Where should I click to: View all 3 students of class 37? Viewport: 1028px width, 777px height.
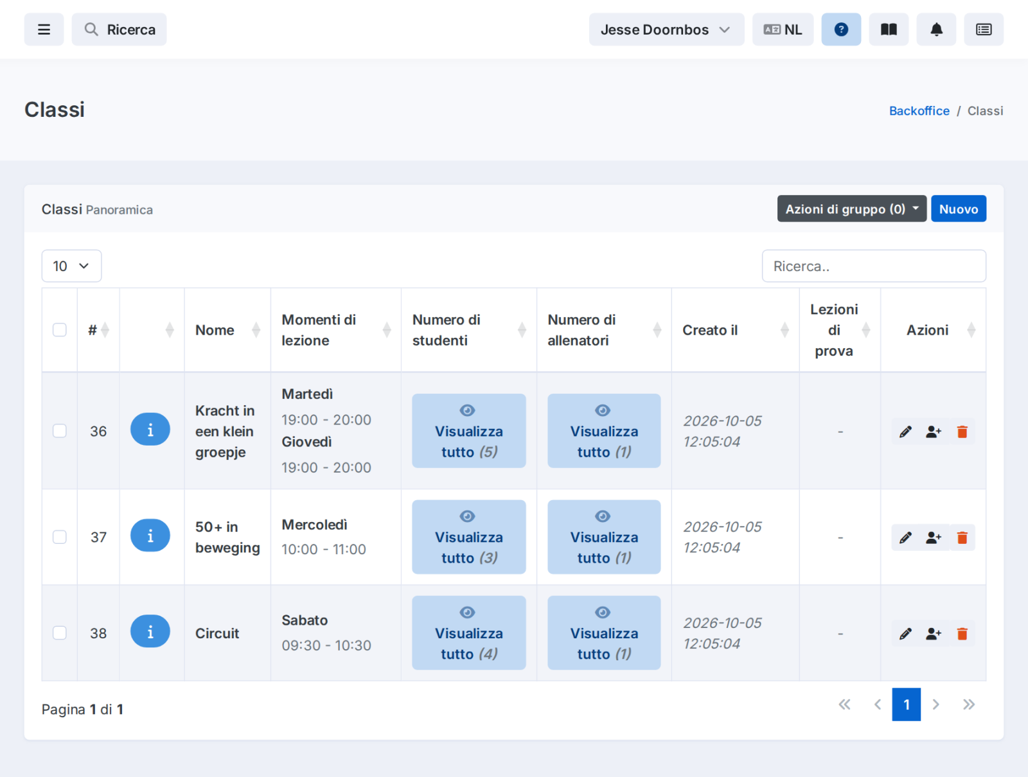(x=469, y=537)
